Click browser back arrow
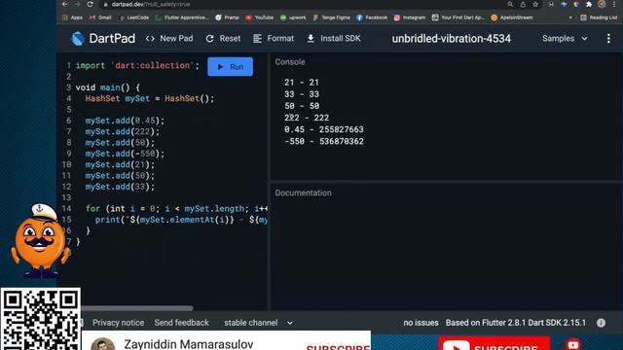This screenshot has height=350, width=623. point(65,4)
